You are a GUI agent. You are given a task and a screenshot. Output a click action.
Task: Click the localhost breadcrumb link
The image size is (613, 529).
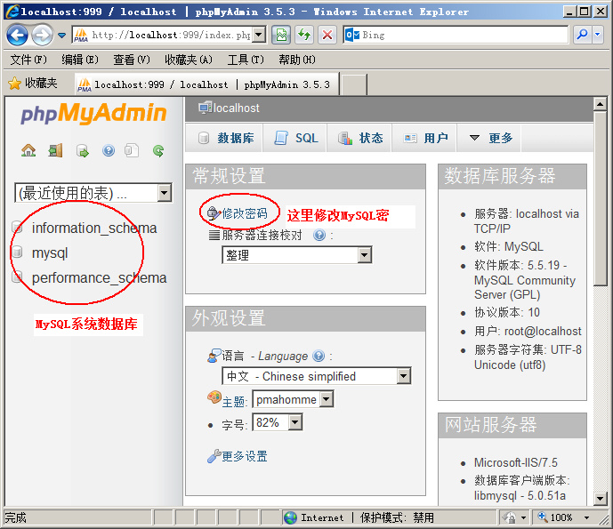pos(236,108)
